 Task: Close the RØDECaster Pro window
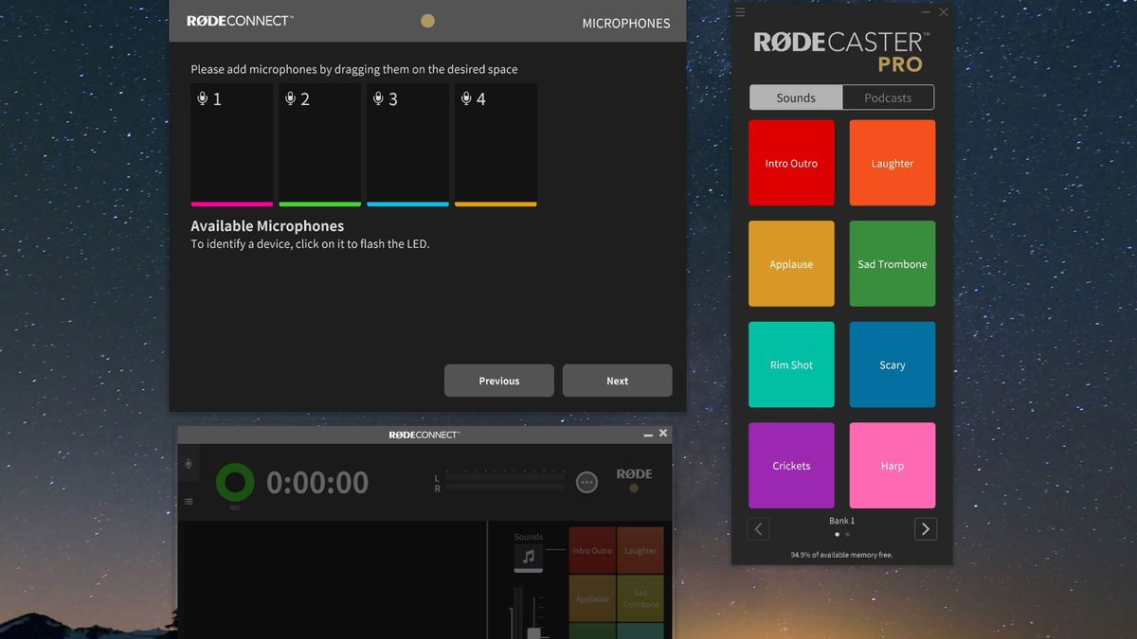944,12
